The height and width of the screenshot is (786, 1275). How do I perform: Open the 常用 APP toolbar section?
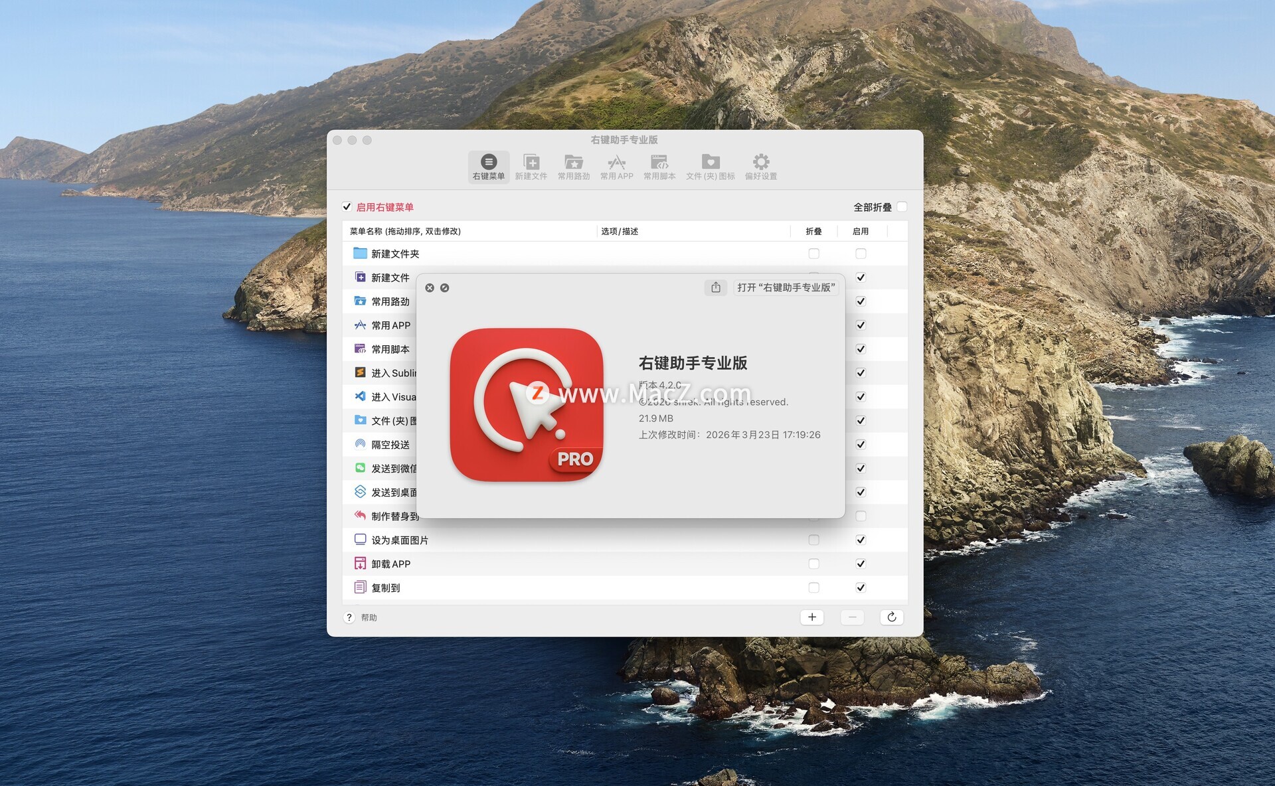616,166
